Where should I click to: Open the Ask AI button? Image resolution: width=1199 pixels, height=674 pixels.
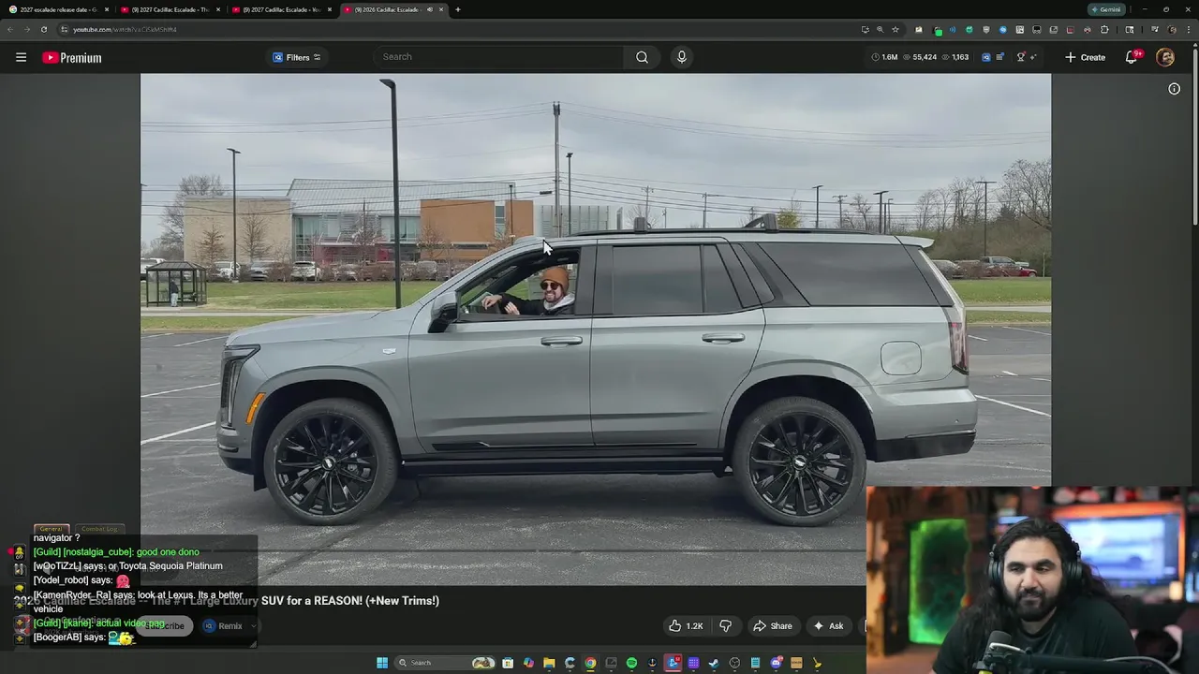[x=828, y=626]
